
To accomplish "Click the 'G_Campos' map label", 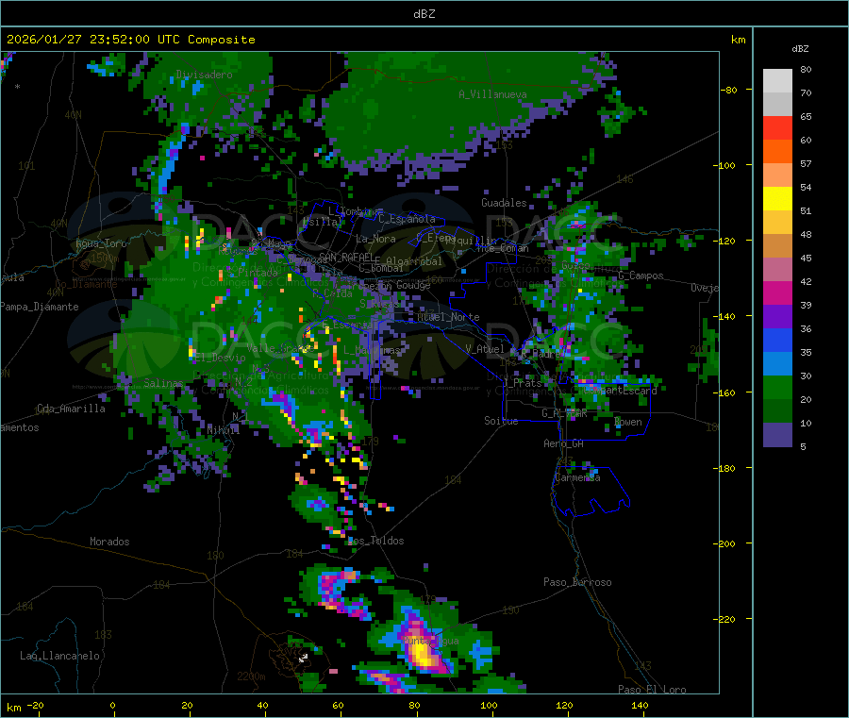I will coord(641,276).
